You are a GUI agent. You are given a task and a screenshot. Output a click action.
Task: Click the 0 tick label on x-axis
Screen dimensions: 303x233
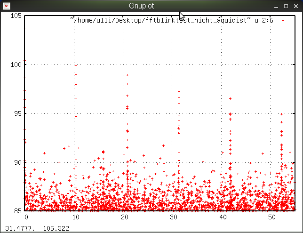[26, 217]
